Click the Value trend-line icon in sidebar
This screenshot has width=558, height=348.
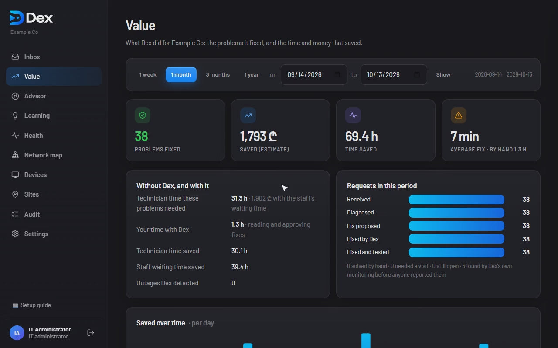15,77
